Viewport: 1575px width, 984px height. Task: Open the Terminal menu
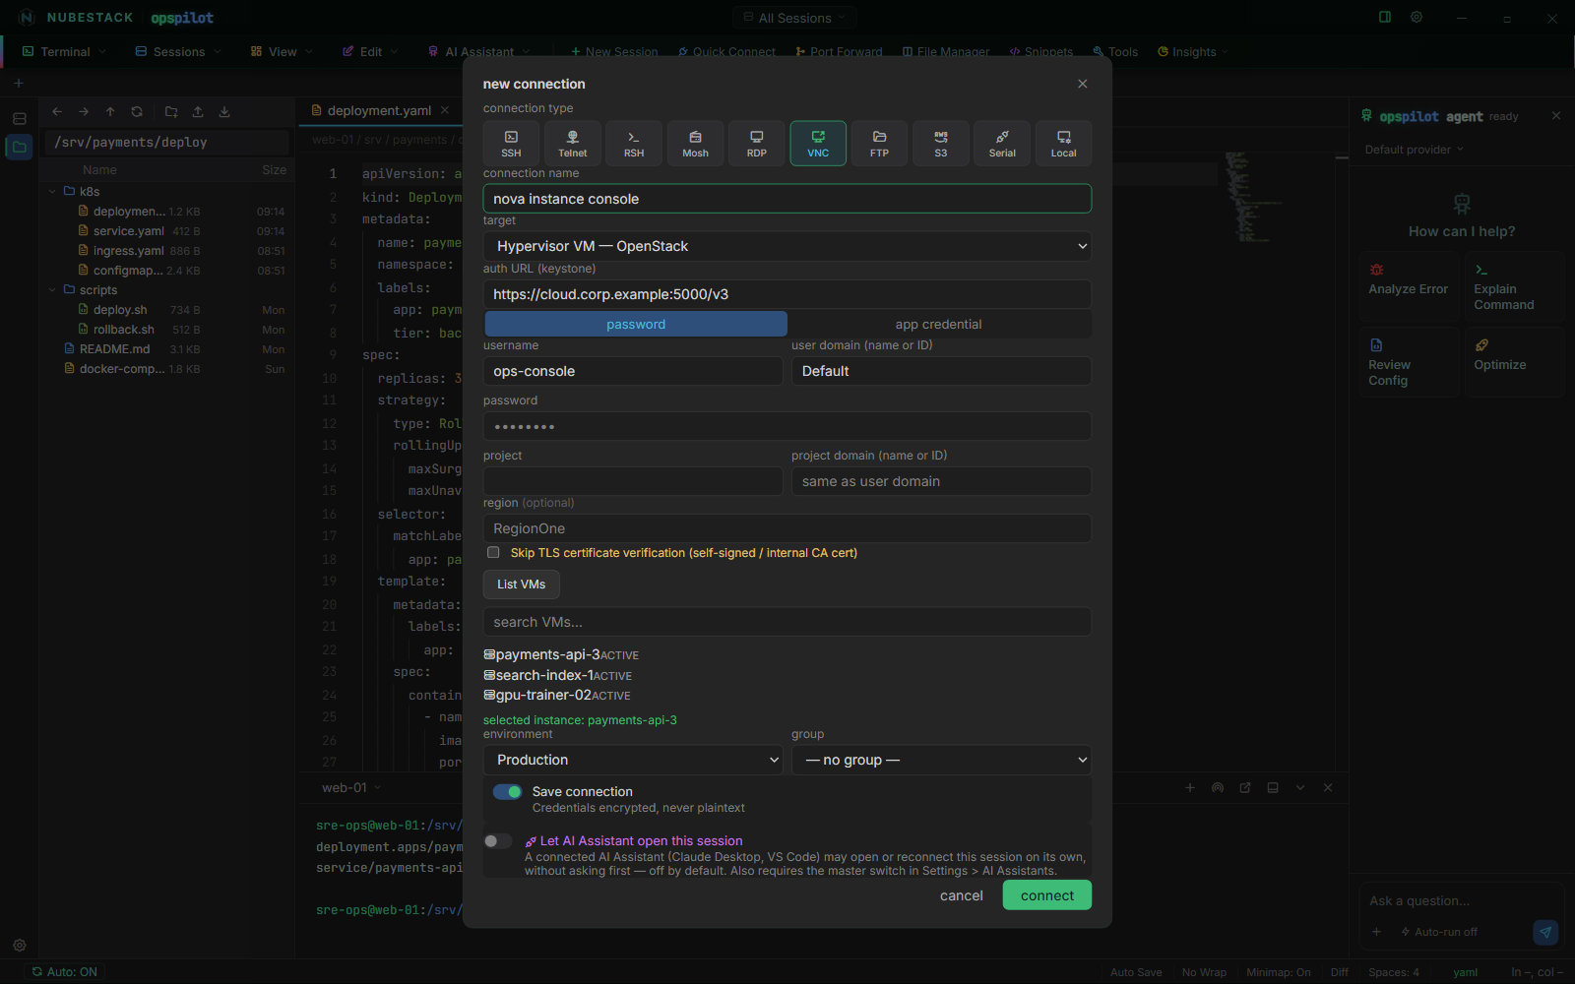[x=65, y=52]
